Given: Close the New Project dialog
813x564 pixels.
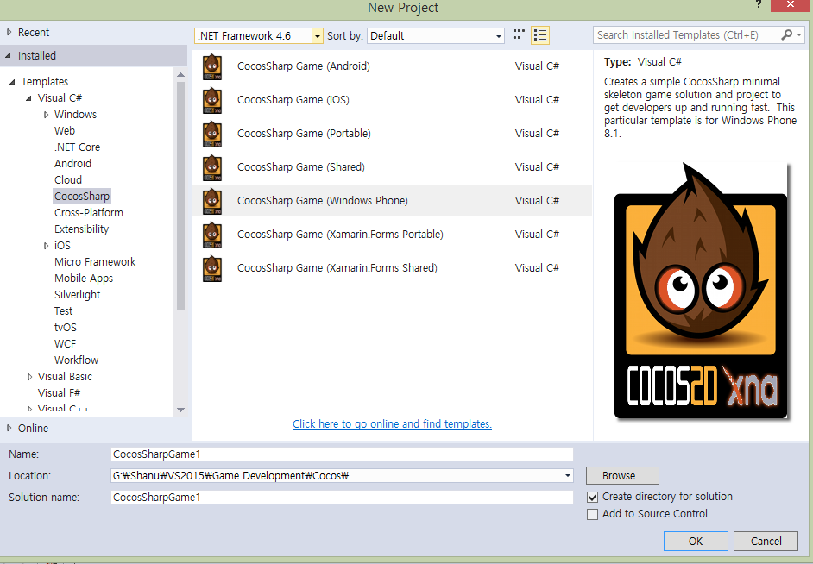Looking at the screenshot, I should point(791,5).
